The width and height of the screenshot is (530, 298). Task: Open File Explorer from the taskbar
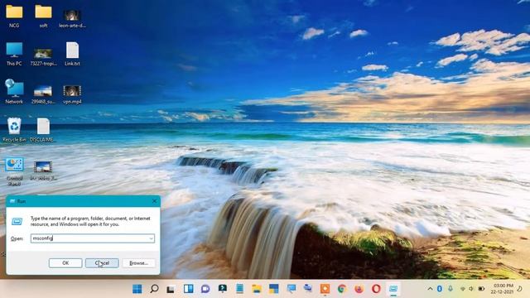[257, 289]
